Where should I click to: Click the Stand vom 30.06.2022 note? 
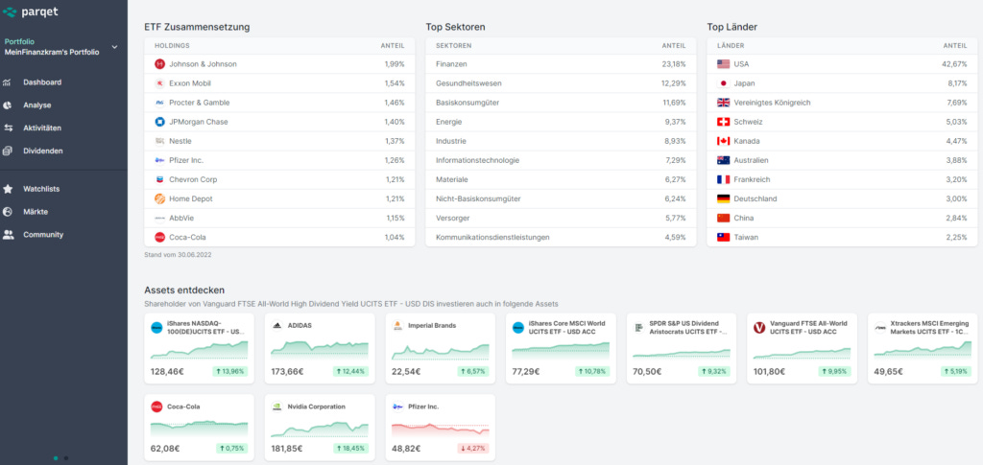[x=178, y=255]
